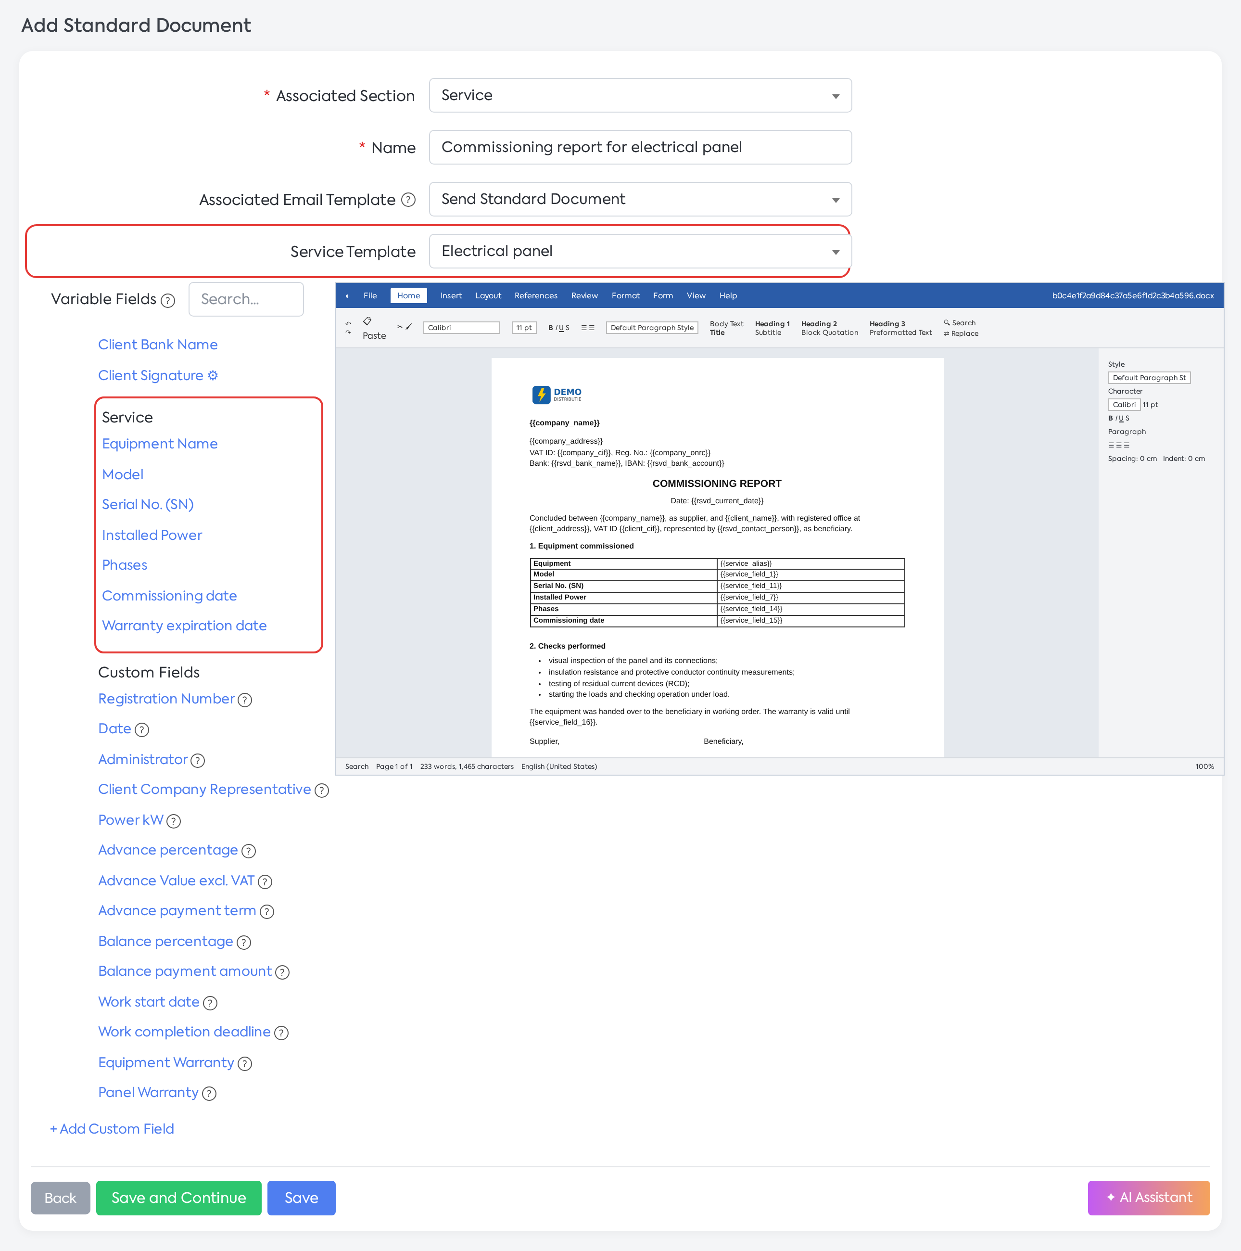
Task: Open the References tab
Action: tap(535, 296)
